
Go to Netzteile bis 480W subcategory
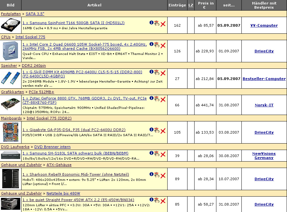pos(63,193)
